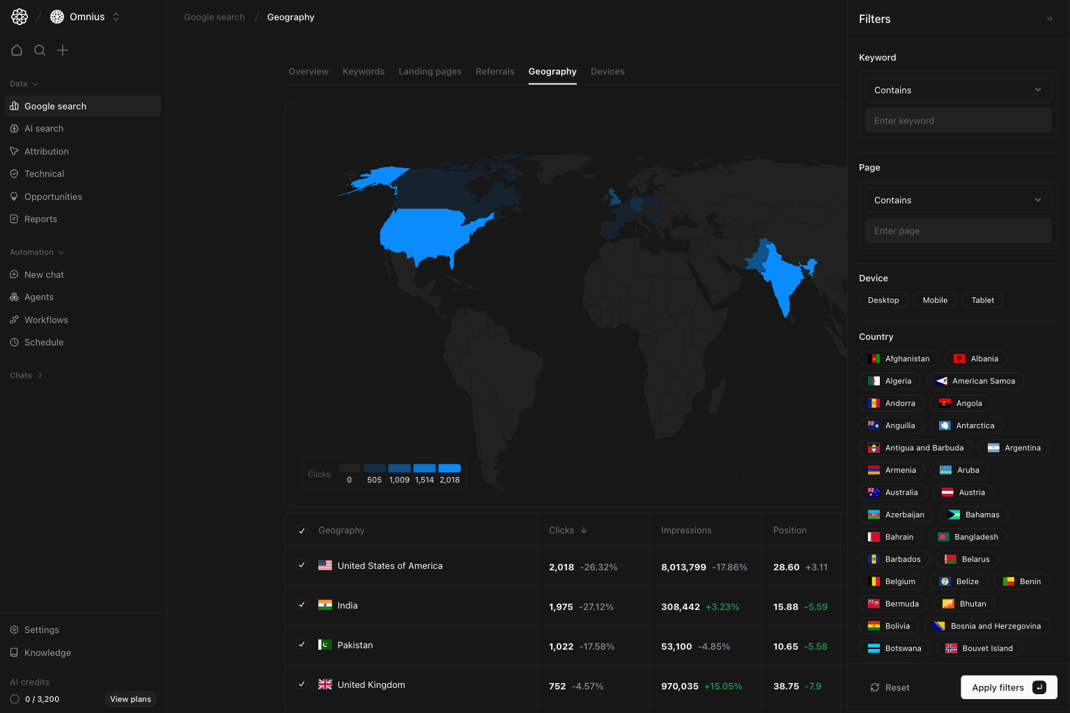
Task: Open the Schedule section
Action: pyautogui.click(x=44, y=342)
